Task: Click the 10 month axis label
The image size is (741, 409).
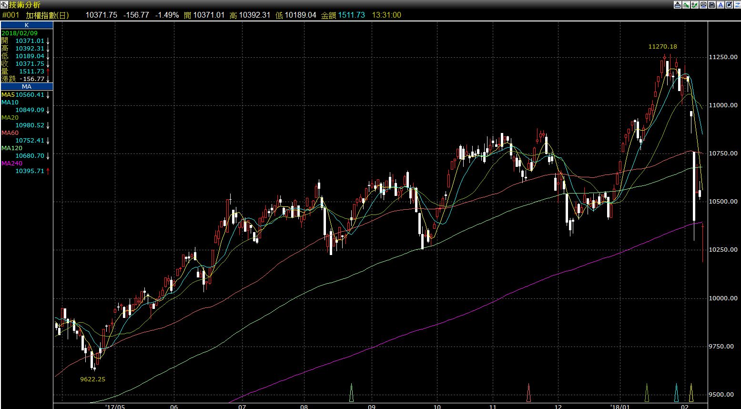Action: point(437,407)
